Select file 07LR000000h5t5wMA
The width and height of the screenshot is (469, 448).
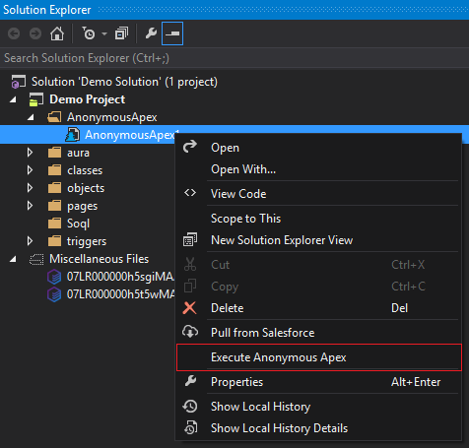click(x=120, y=294)
